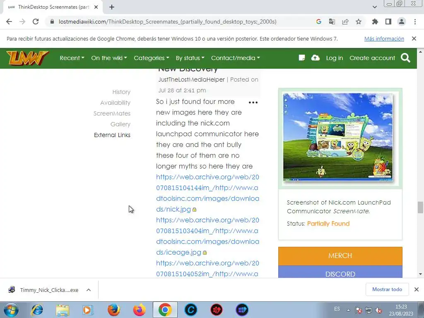Launch Internet Explorer from taskbar
This screenshot has height=318, width=424.
tap(37, 310)
